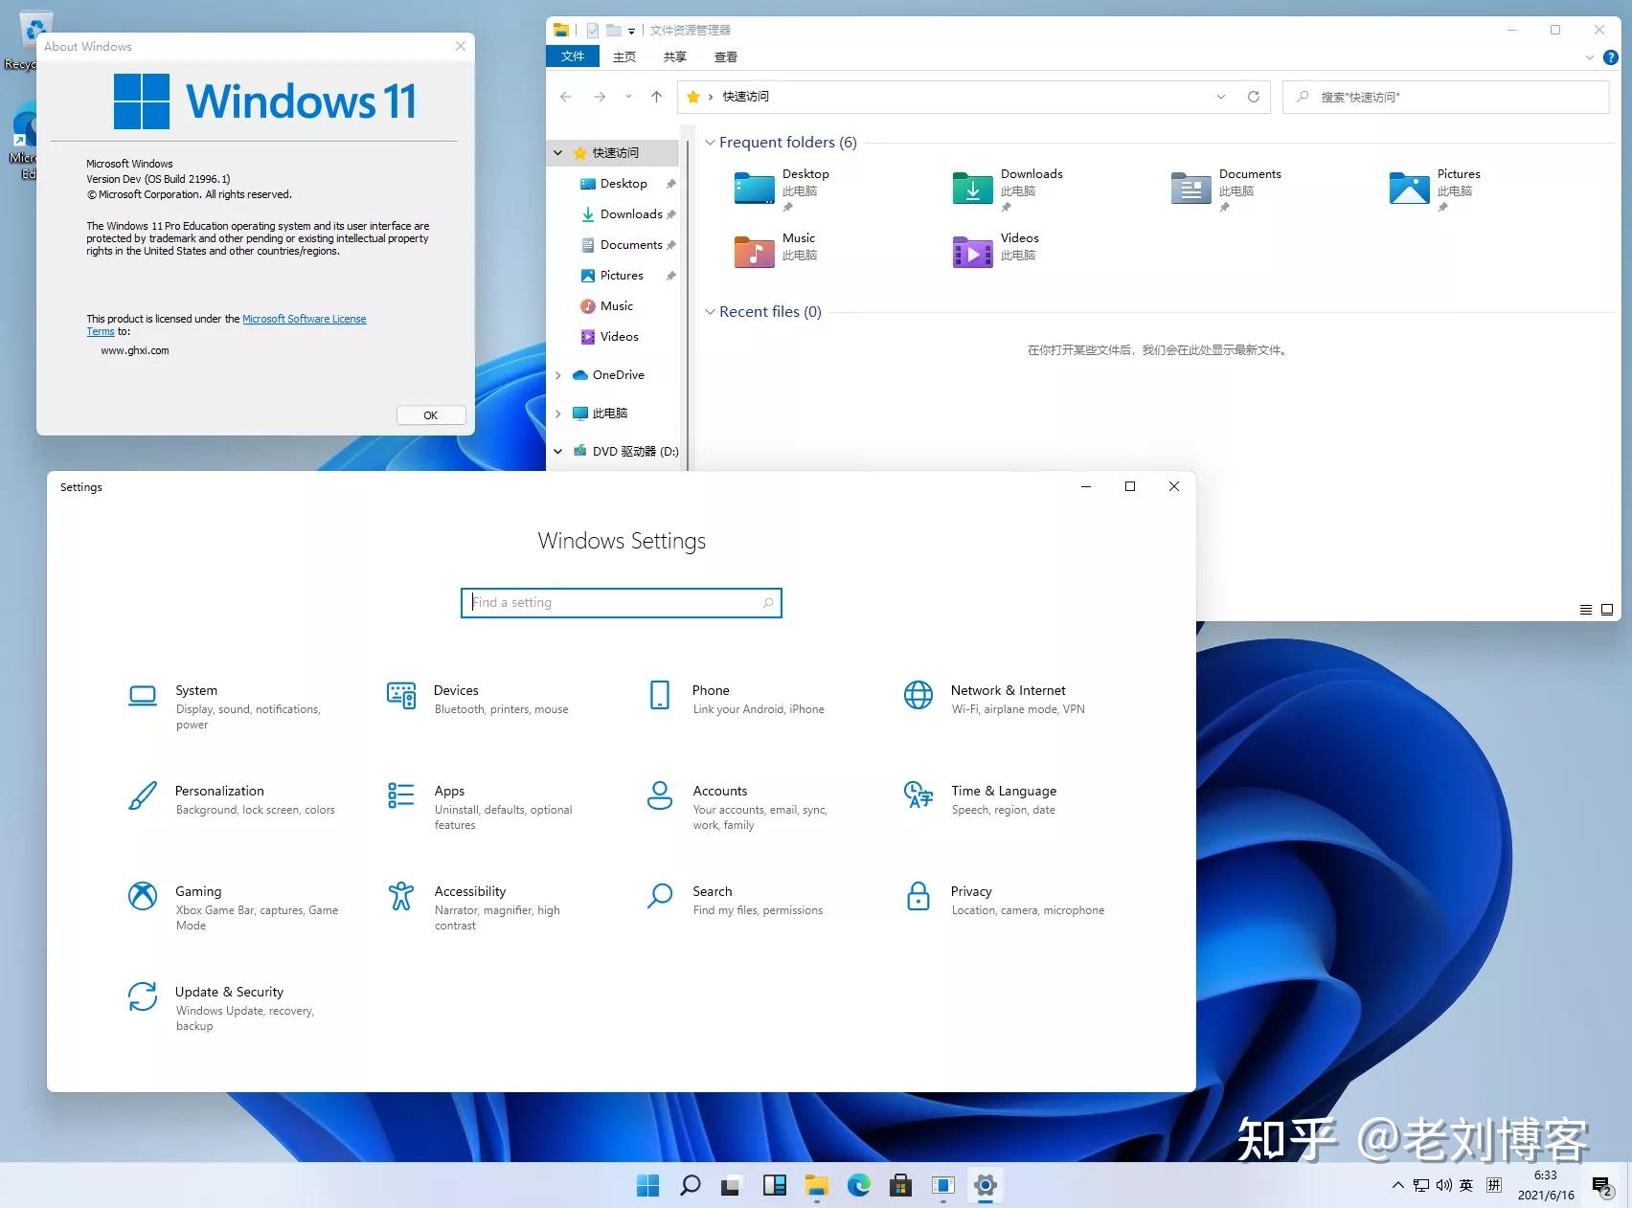Collapse the 快速访问 tree node
1632x1208 pixels.
coord(558,153)
